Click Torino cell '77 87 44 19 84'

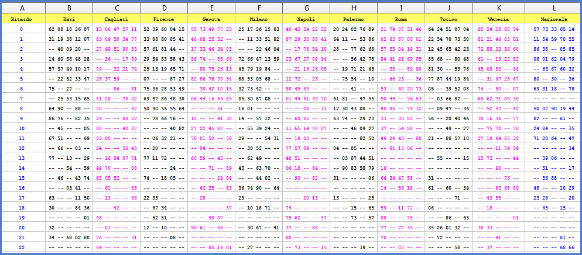point(449,78)
